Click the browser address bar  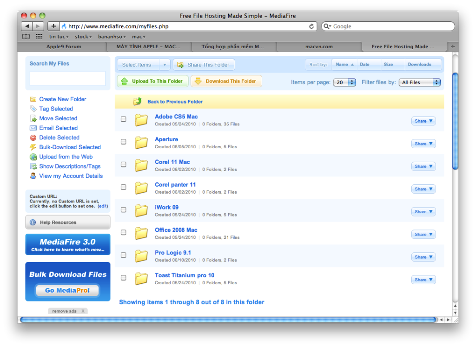[188, 26]
